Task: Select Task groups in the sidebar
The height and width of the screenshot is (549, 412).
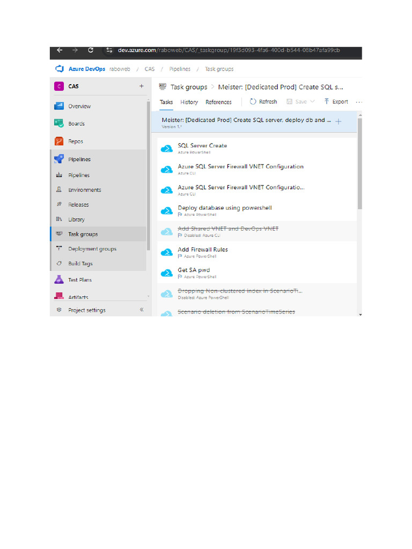Action: tap(99, 234)
